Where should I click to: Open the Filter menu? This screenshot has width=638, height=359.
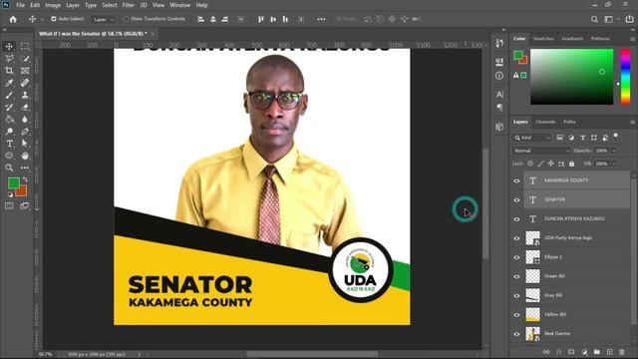(x=129, y=5)
